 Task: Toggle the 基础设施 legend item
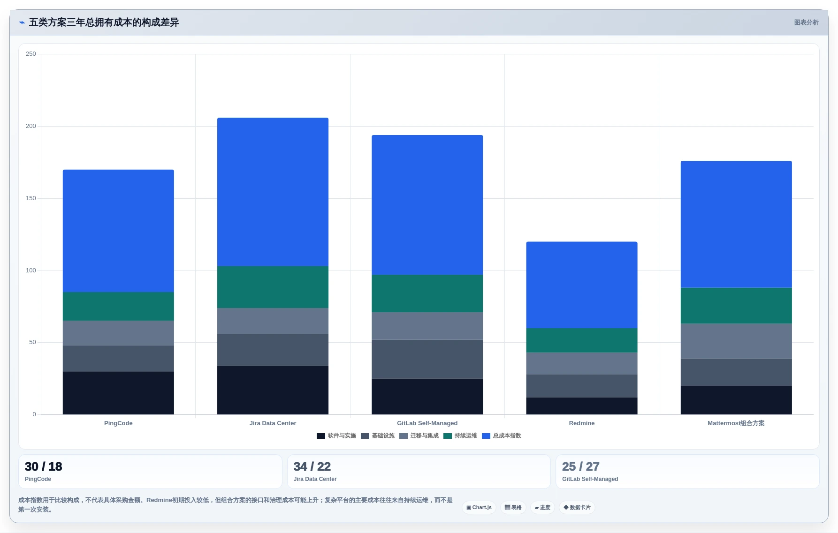[x=378, y=436]
